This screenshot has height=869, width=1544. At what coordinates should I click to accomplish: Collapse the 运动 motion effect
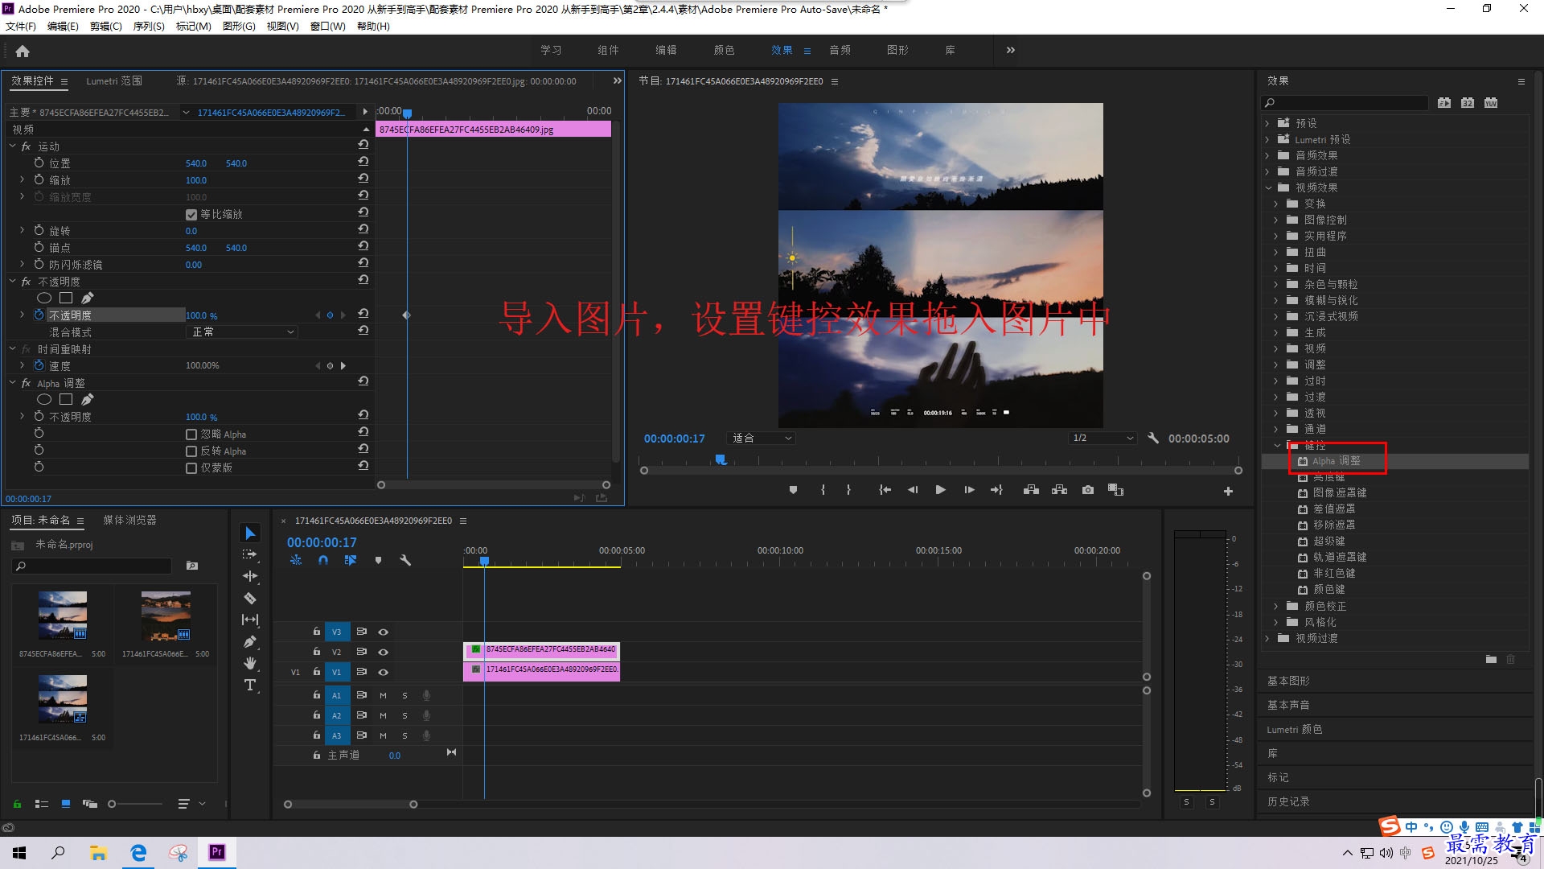click(x=12, y=146)
